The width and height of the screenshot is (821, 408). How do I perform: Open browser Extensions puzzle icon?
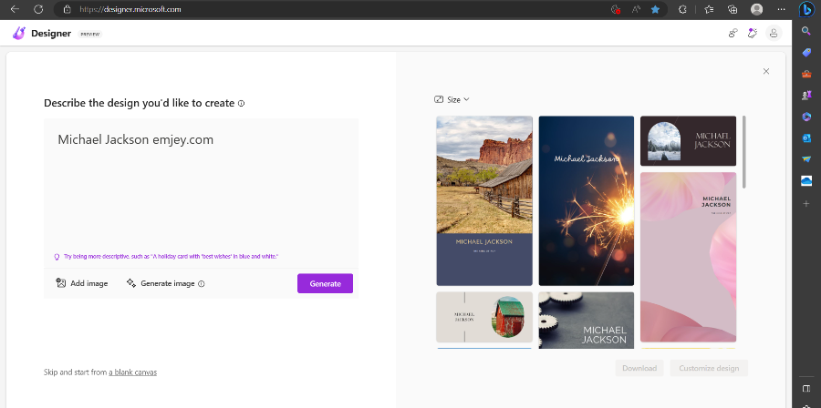point(682,9)
